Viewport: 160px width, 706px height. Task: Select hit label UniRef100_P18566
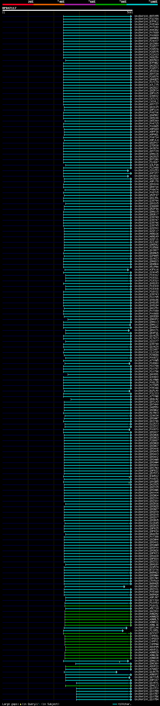[x=146, y=247]
